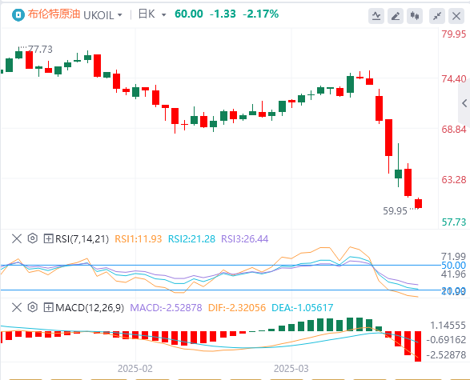Screen dimensions: 470x380
Task: Click the RSI1:11.93 value
Action: point(139,239)
